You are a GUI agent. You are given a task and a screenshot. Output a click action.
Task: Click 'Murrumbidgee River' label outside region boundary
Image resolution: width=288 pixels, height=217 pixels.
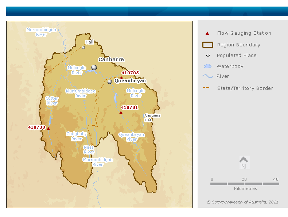point(41,32)
